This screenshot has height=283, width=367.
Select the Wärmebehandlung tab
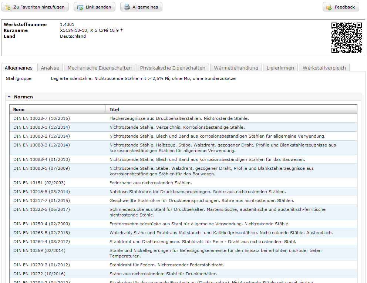coord(236,68)
